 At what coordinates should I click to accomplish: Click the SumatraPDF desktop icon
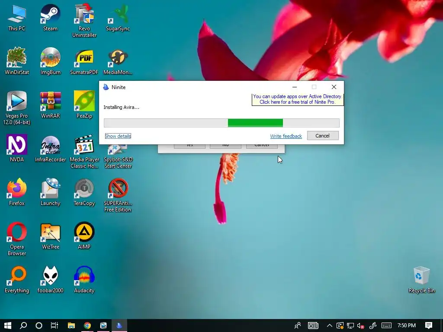click(x=84, y=61)
